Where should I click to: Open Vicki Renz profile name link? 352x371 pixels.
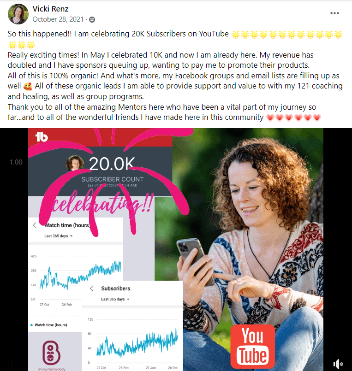click(x=50, y=9)
